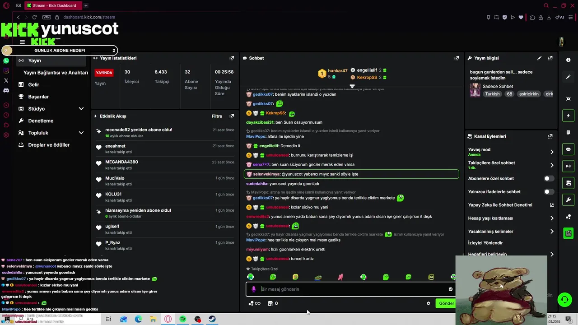Click hunkar47 in the chat leaderboard
Viewport: 578px width, 325px height.
338,71
